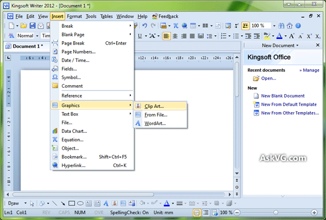Toggle Outline view in status bar
This screenshot has height=220, width=326.
(206, 212)
